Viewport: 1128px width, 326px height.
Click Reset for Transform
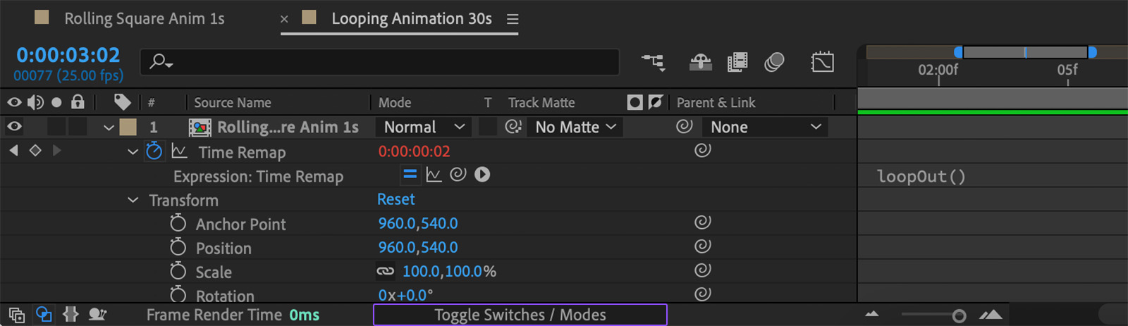396,199
